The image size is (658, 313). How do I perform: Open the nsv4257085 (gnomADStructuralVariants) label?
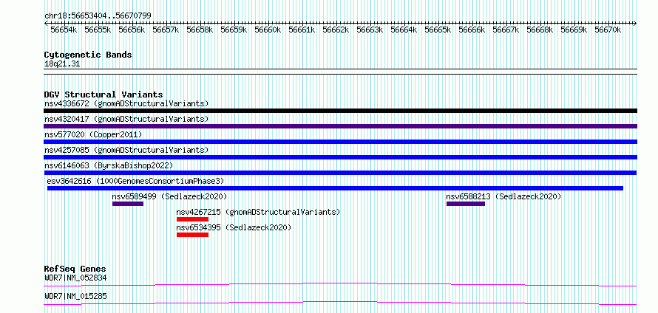click(x=126, y=150)
